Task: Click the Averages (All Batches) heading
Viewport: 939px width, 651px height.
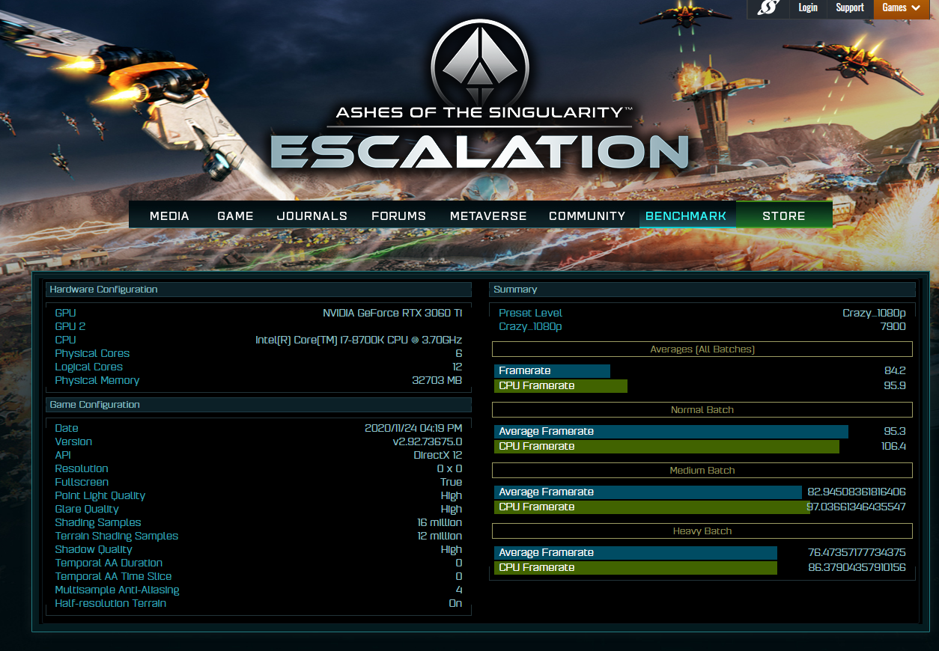Action: pos(702,349)
